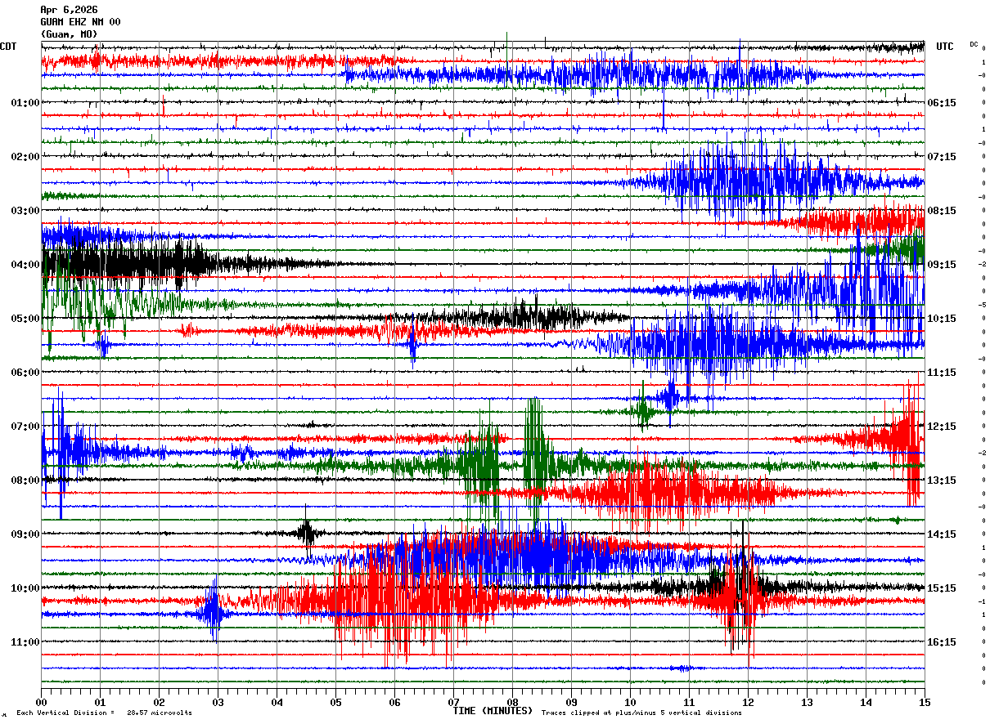Select the 09:00 CDT row label
Image resolution: width=990 pixels, height=724 pixels.
click(25, 534)
